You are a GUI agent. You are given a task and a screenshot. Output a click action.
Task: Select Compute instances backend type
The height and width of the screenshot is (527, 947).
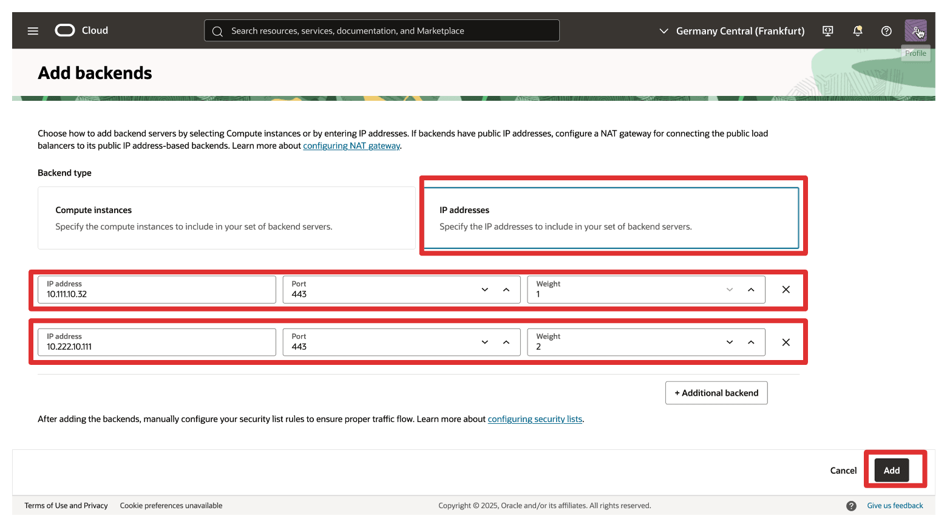pyautogui.click(x=226, y=218)
